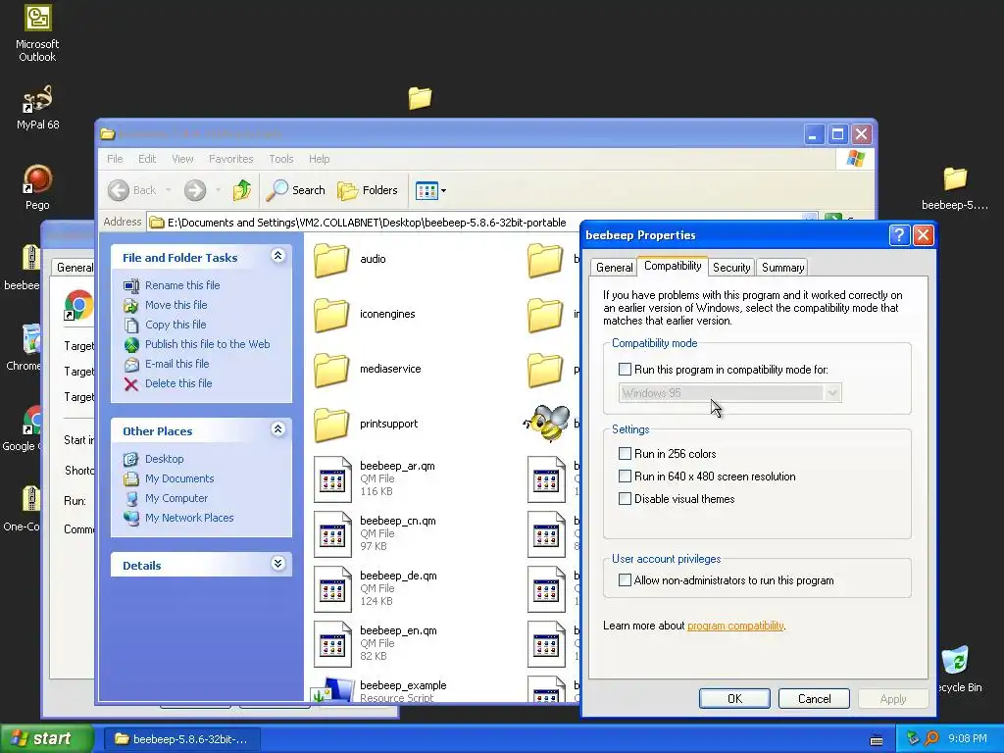Expand the Details panel

[277, 564]
